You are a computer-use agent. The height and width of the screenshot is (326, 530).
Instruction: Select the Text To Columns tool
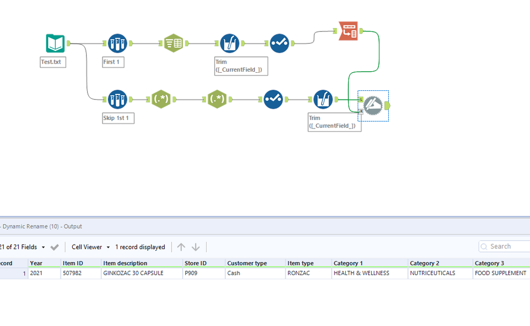174,43
